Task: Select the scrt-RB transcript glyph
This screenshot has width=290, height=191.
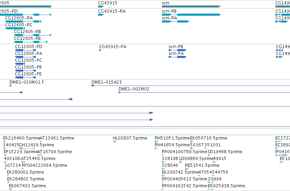Action: point(191,15)
